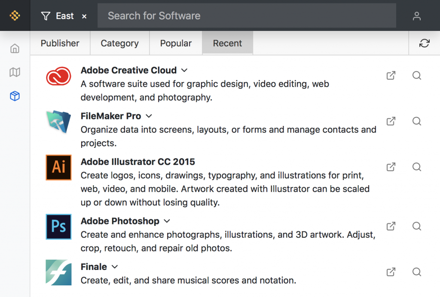Viewport: 440px width, 297px height.
Task: Click the 'Create logos, icons, drawings' description
Action: point(225,189)
